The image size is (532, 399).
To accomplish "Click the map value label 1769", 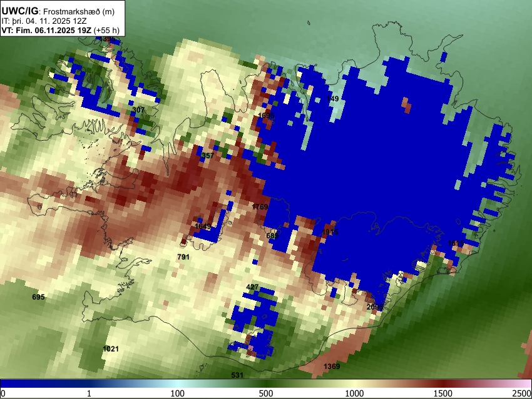I will tap(260, 207).
